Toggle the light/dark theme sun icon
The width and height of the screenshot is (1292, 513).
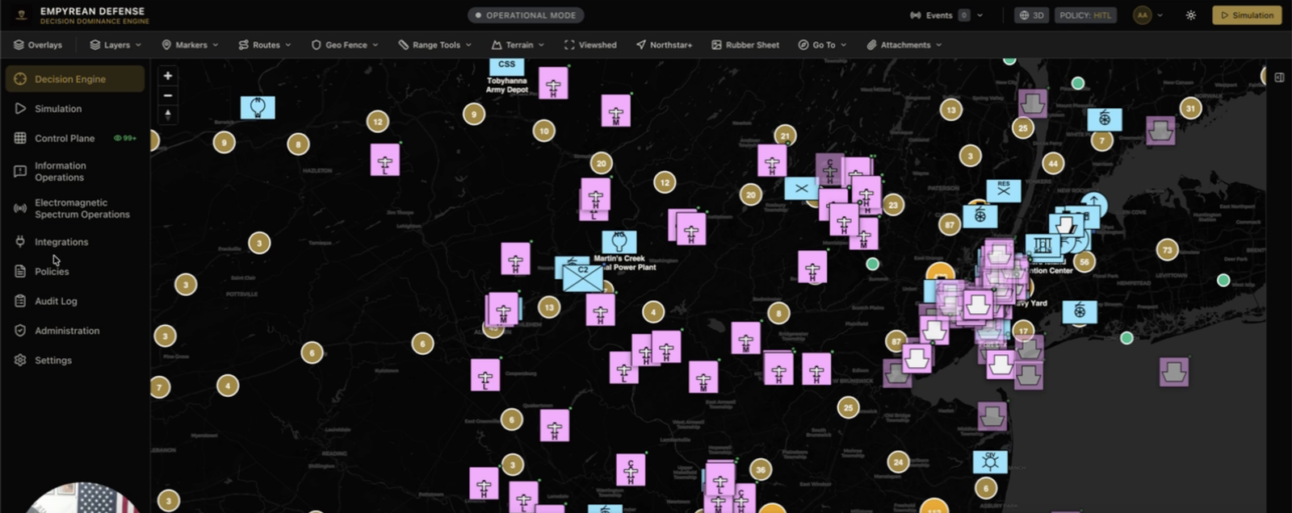pos(1190,15)
